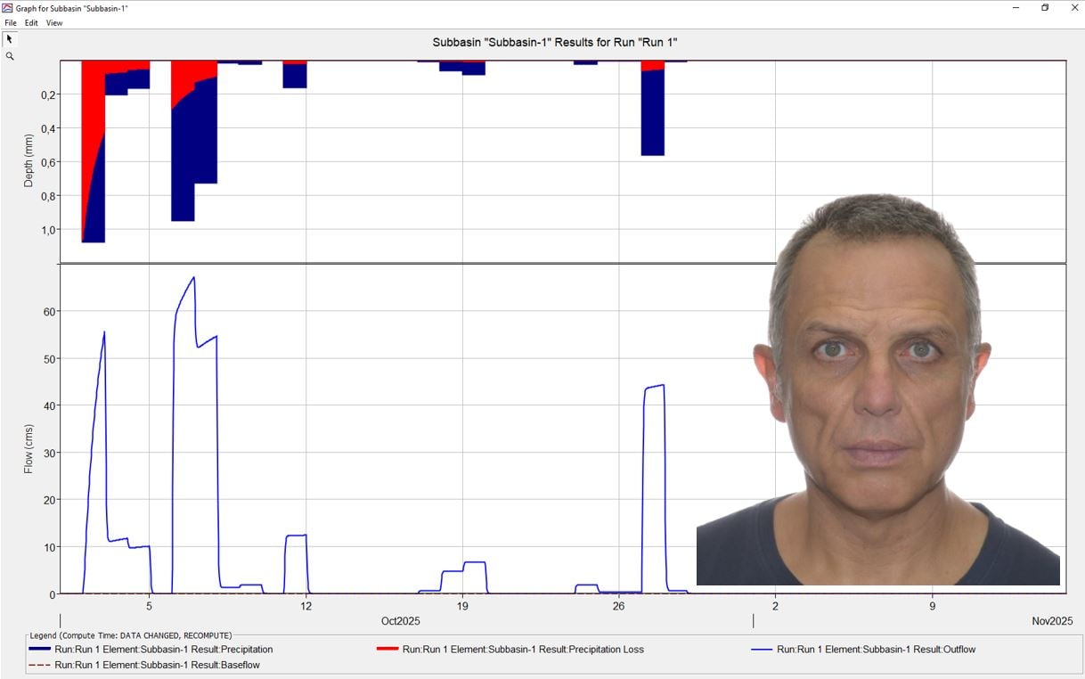Viewport: 1085px width, 679px height.
Task: Click the tall precipitation bar near day 26
Action: [653, 111]
